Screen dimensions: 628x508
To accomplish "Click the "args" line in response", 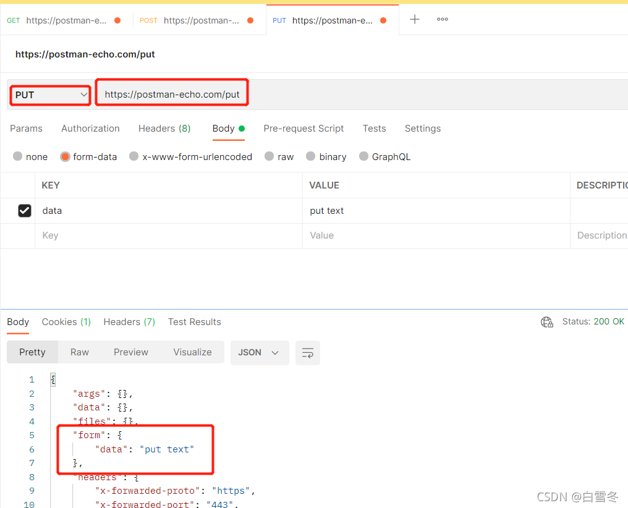I will 103,394.
